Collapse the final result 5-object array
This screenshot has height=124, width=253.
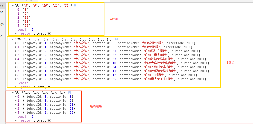[13, 93]
